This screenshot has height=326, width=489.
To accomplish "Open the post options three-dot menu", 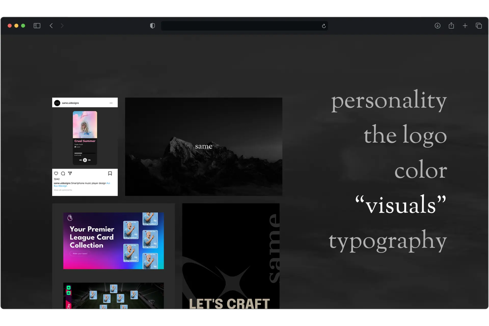I will [x=111, y=103].
